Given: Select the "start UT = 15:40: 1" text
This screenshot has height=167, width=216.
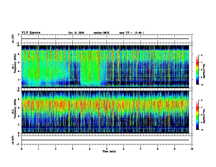Looking at the screenshot, I should tap(132, 33).
